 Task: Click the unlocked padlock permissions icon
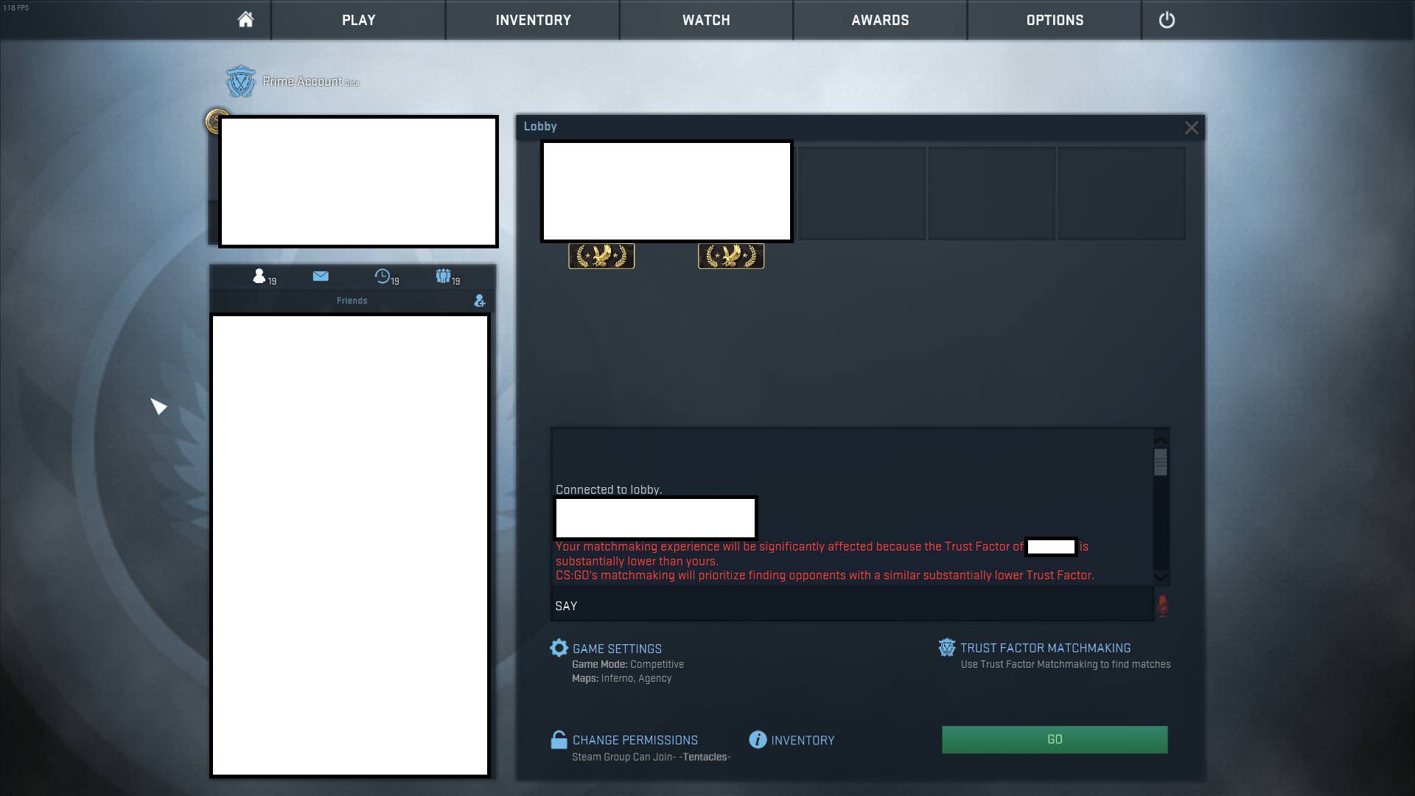559,739
